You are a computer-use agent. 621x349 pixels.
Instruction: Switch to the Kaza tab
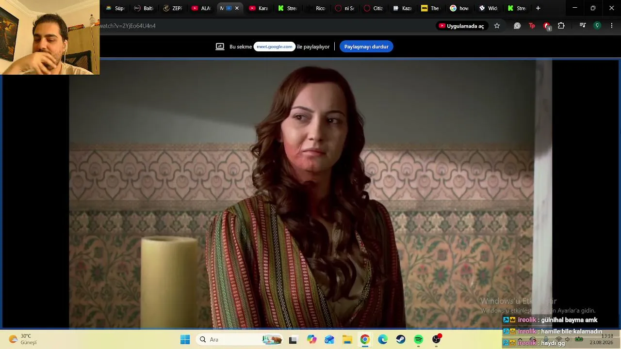[401, 8]
